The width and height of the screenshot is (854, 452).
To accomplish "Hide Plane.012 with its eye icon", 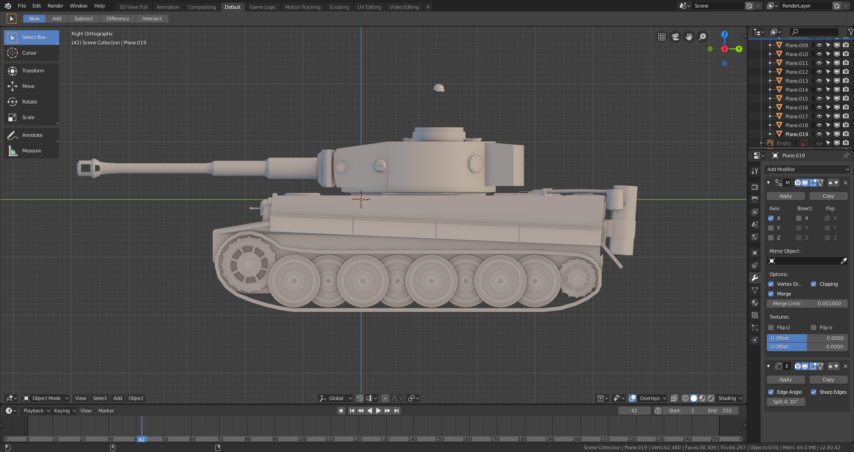I will [819, 72].
